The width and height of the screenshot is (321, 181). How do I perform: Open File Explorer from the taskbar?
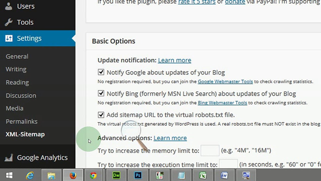[51, 175]
